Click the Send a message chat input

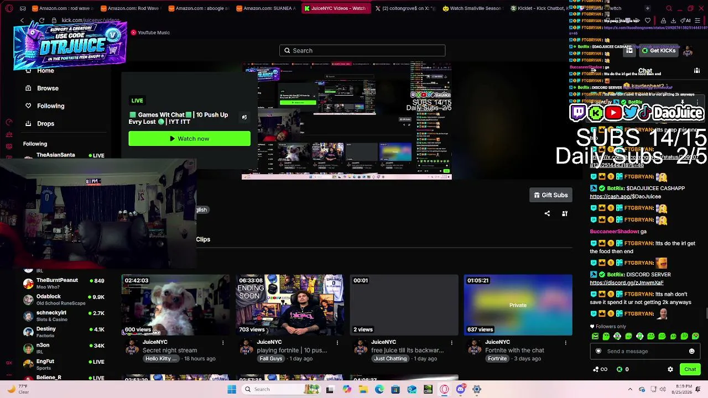point(645,351)
